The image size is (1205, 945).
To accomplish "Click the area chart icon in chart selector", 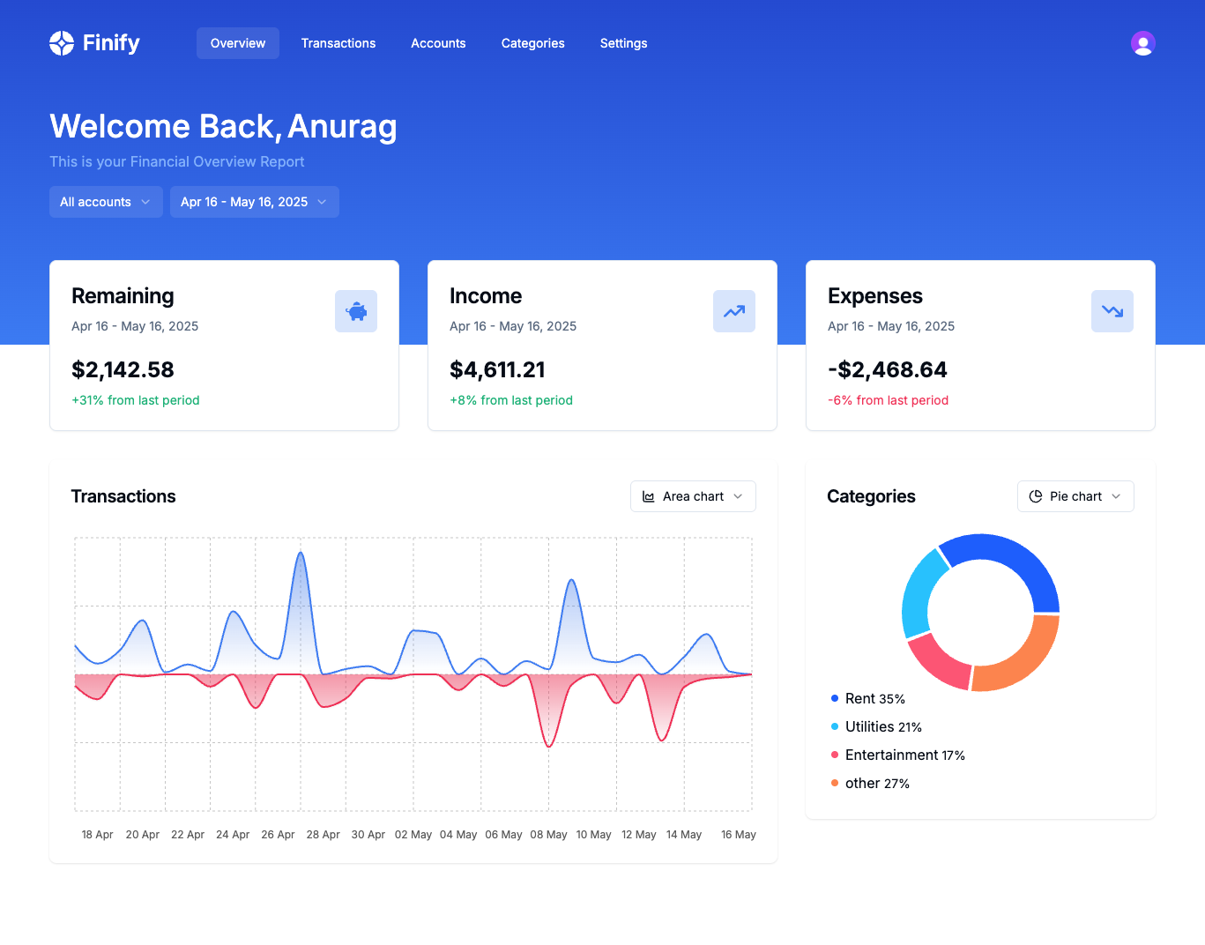I will (648, 495).
